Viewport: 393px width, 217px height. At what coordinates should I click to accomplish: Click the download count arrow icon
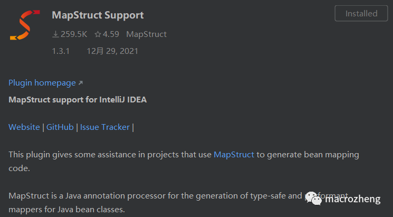point(55,34)
